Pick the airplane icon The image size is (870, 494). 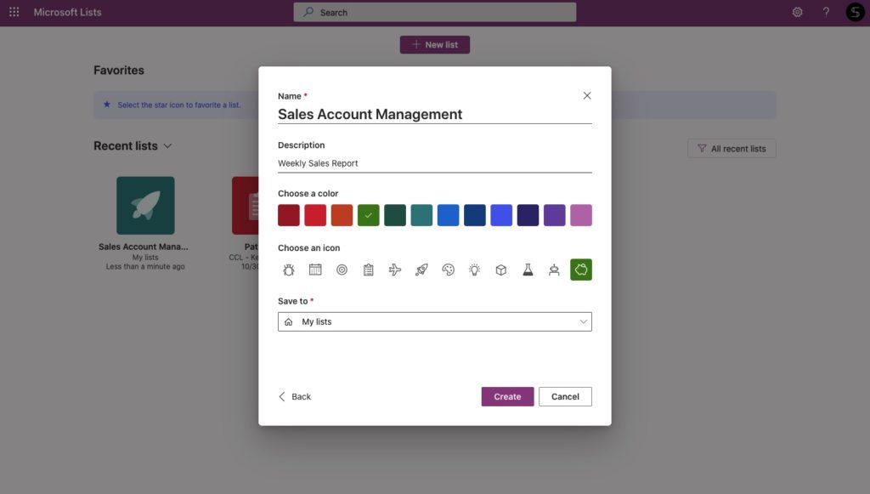(x=395, y=270)
